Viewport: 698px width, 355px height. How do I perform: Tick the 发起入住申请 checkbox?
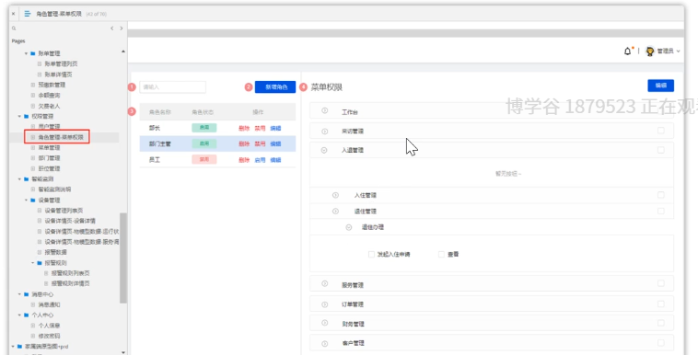[371, 254]
